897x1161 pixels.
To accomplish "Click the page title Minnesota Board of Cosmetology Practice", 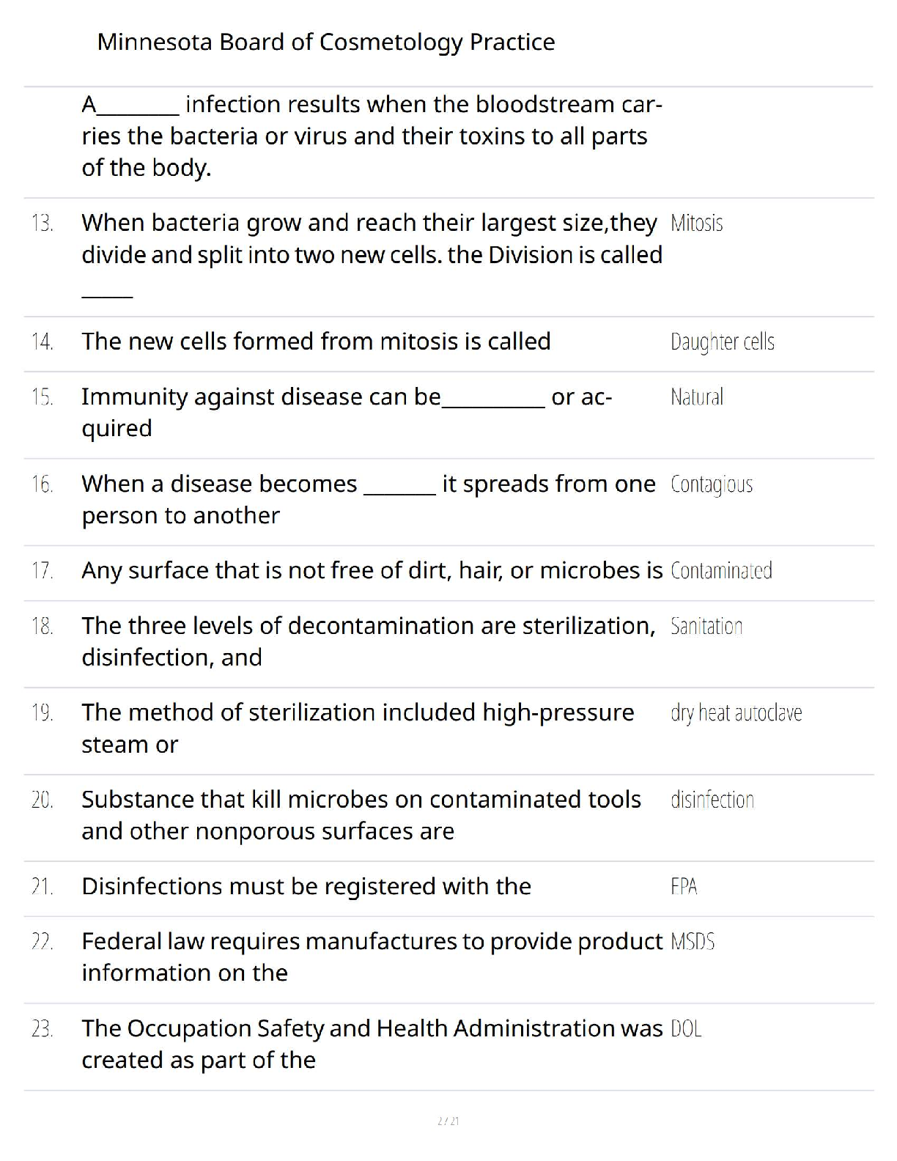I will pos(326,43).
